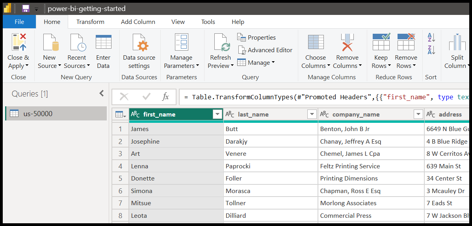This screenshot has height=226, width=472.
Task: Switch to the View tab
Action: (x=178, y=22)
